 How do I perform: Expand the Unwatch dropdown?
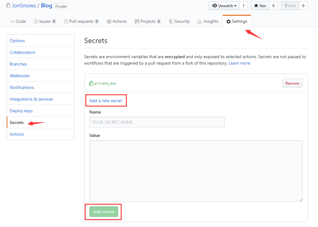pos(224,6)
